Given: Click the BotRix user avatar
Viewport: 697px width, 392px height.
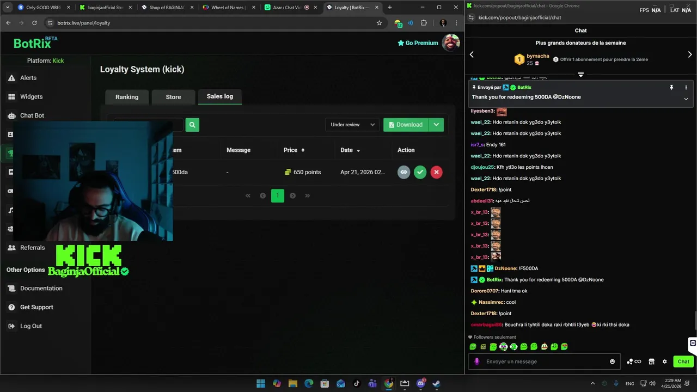Looking at the screenshot, I should coord(450,43).
